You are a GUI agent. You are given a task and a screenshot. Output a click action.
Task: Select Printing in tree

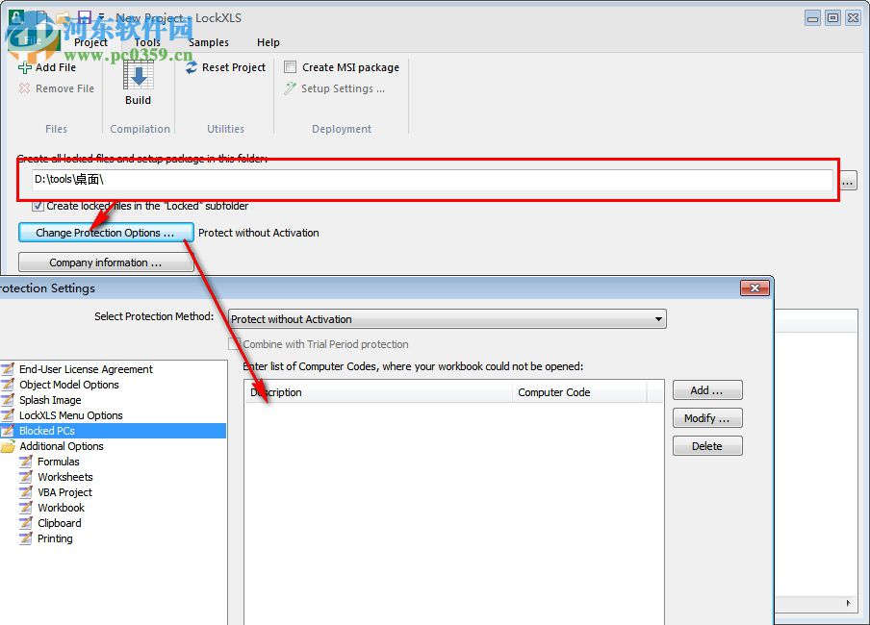coord(55,538)
